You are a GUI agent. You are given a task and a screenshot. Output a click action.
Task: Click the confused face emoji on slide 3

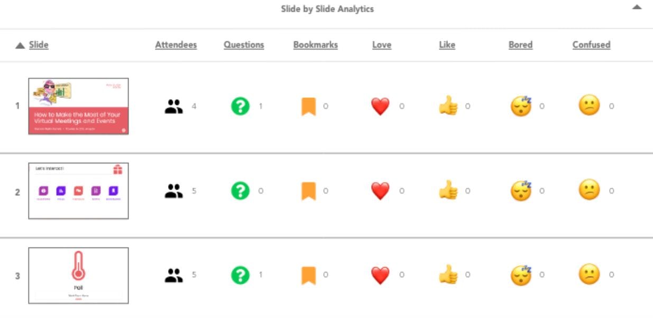click(x=590, y=275)
